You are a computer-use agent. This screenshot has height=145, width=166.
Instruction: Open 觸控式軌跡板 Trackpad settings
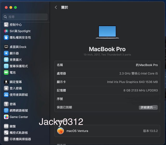(x=19, y=133)
